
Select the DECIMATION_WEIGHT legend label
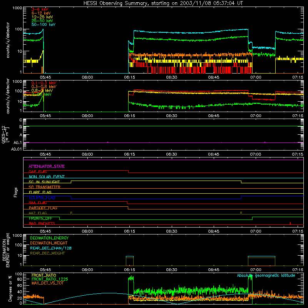pos(49,243)
